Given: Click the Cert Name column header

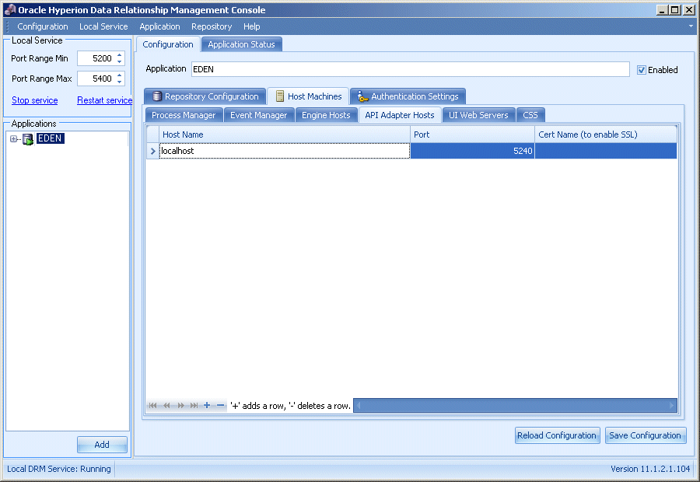Looking at the screenshot, I should pyautogui.click(x=606, y=134).
